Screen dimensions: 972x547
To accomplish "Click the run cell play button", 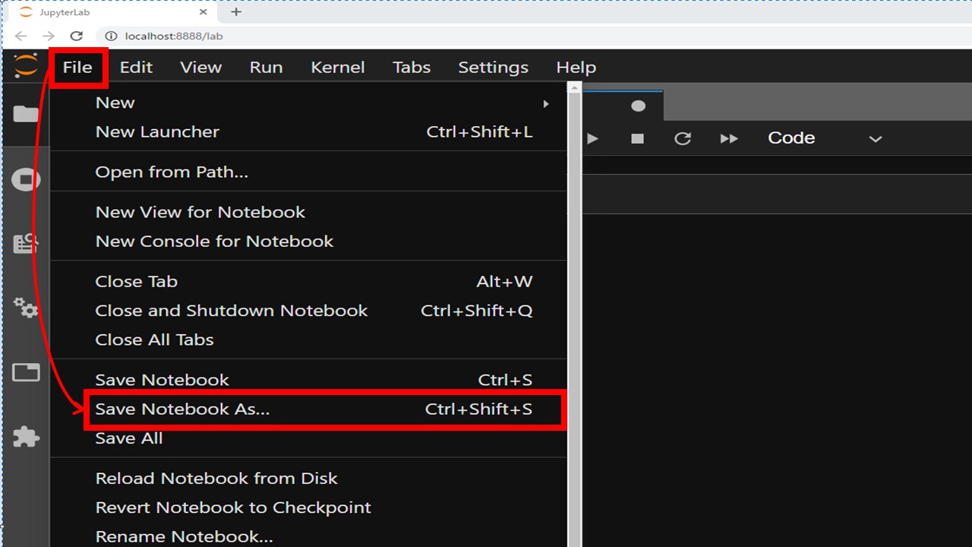I will coord(593,138).
